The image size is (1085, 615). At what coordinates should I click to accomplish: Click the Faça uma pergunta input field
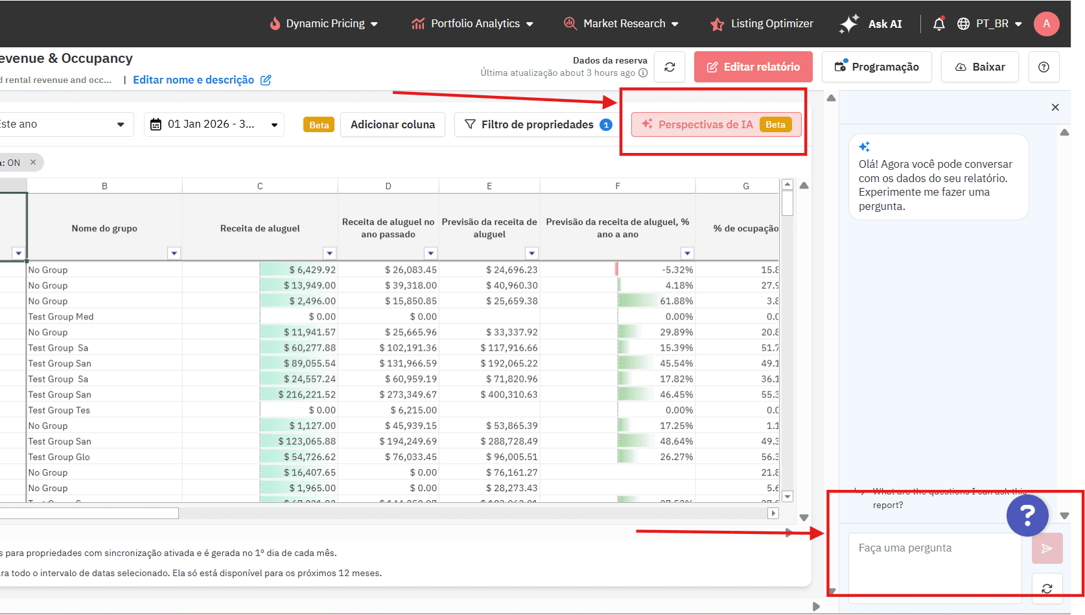click(x=933, y=563)
